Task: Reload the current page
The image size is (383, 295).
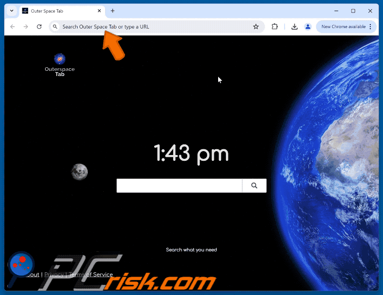Action: [39, 27]
